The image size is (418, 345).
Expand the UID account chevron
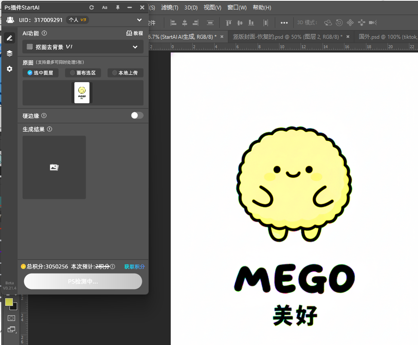pyautogui.click(x=139, y=20)
